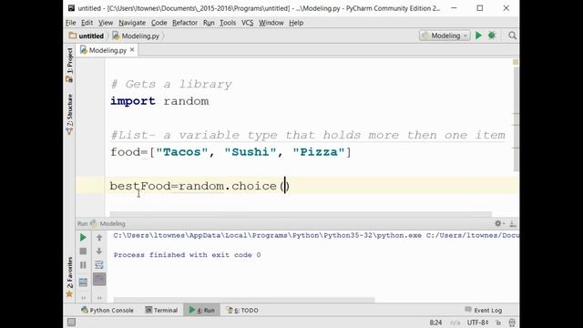Open the VCS menu
583x328 pixels.
pos(247,23)
